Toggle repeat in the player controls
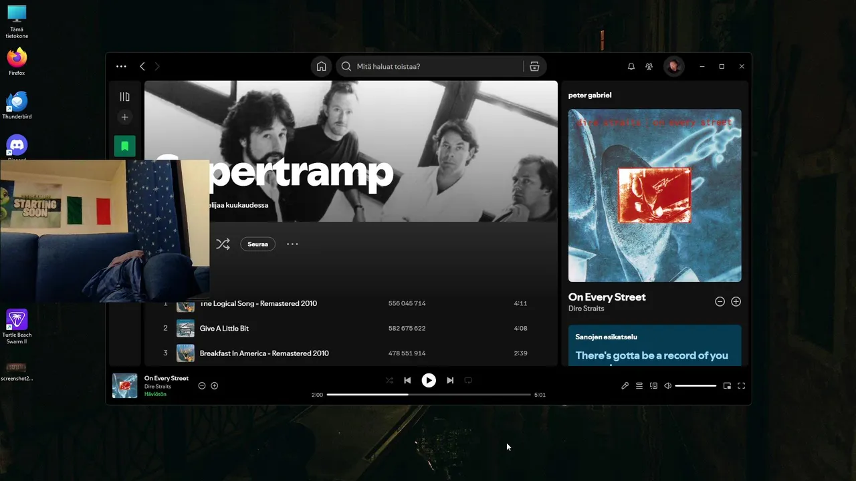 click(x=468, y=380)
